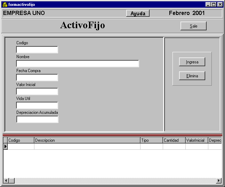Click the Sale exit button
Screen dimensions: 225x187
[193, 26]
